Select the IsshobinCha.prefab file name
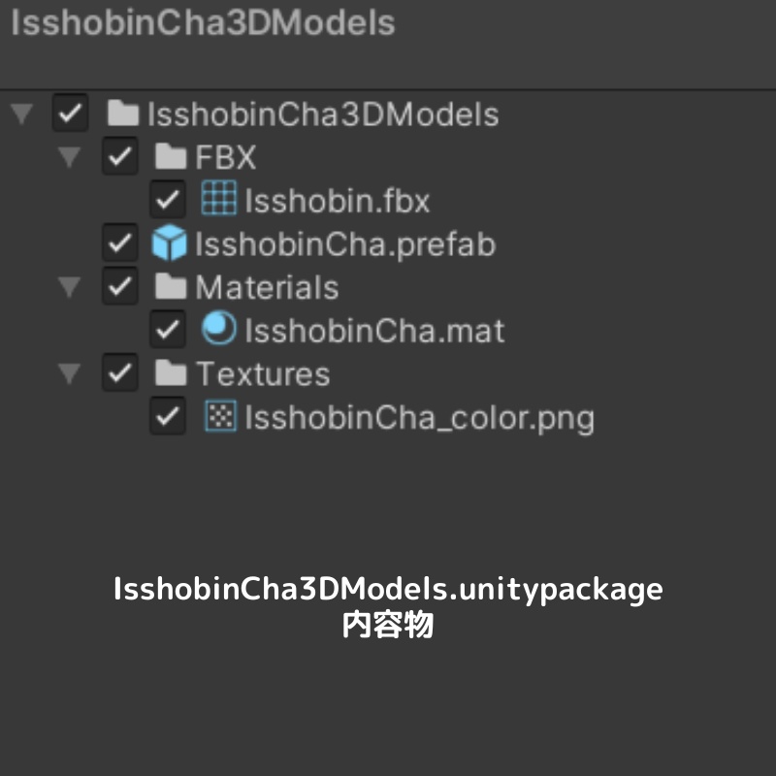The height and width of the screenshot is (776, 776). (x=345, y=244)
